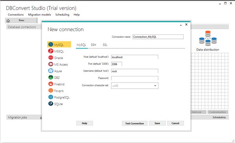Screen dimensions: 235x143
Task: Select the MS Access icon
Action: coord(51,64)
